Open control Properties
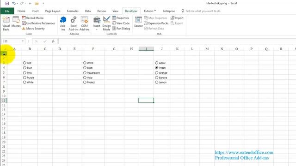296x166 pixels. coord(121,18)
